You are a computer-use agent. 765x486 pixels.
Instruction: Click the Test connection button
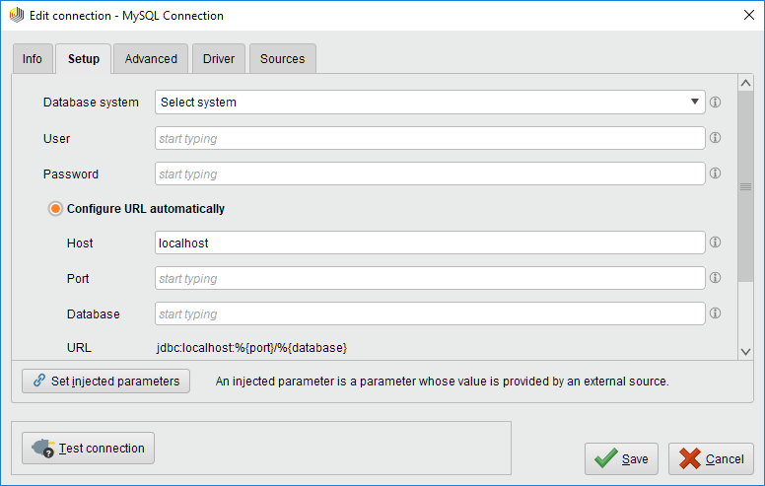click(x=89, y=449)
